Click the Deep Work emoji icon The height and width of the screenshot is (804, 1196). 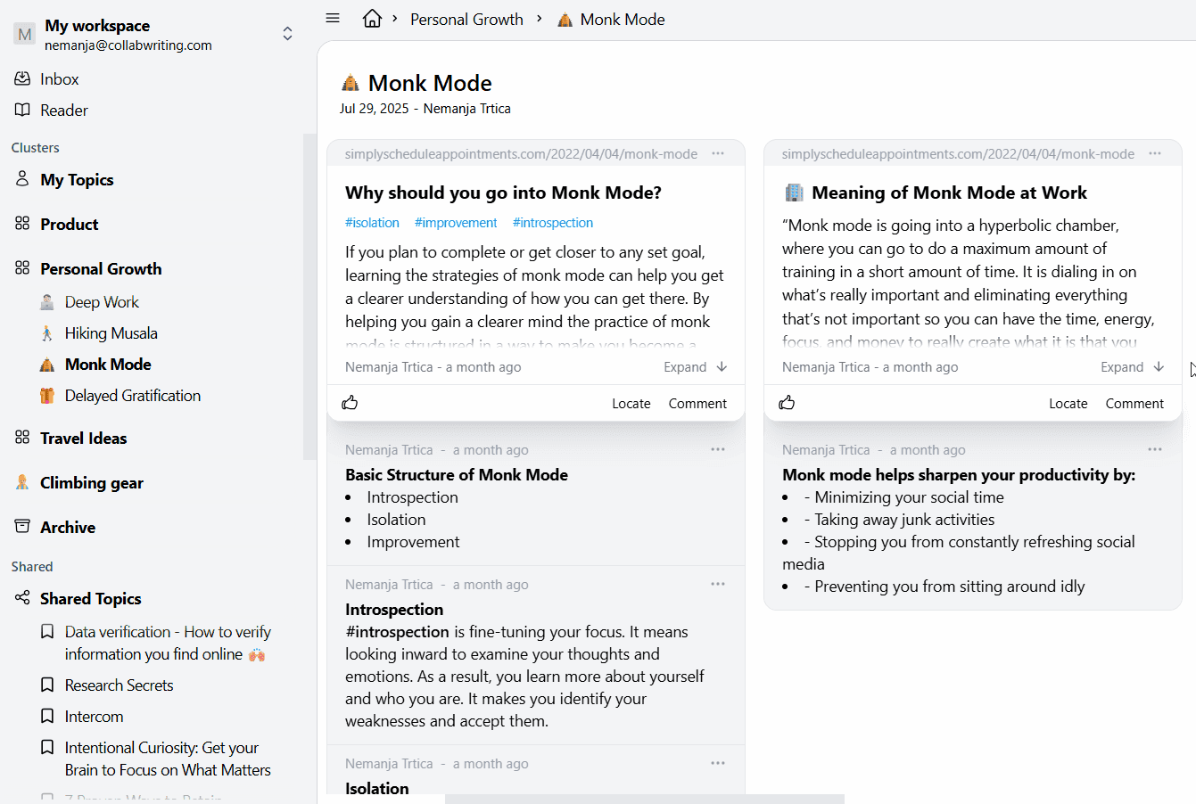[x=47, y=302]
